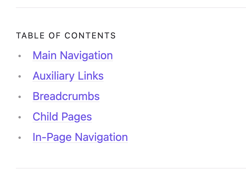Select the bullet next to In-Page Navigation
This screenshot has width=246, height=180.
(20, 137)
